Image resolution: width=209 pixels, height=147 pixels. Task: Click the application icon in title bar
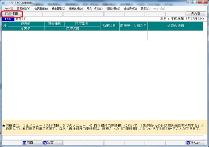tap(3, 3)
